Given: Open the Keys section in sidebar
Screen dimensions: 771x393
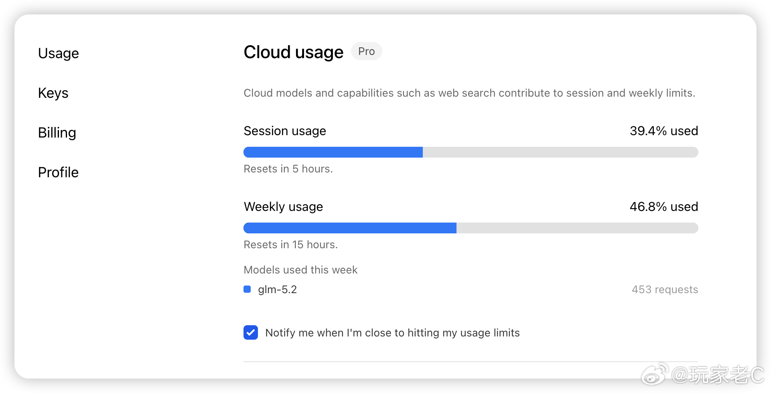Looking at the screenshot, I should click(53, 93).
